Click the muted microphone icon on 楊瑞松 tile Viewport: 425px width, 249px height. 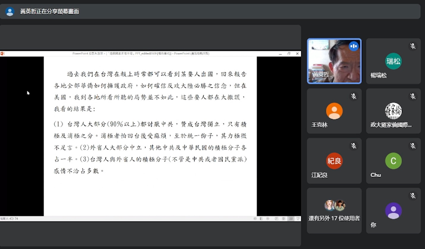coord(413,46)
